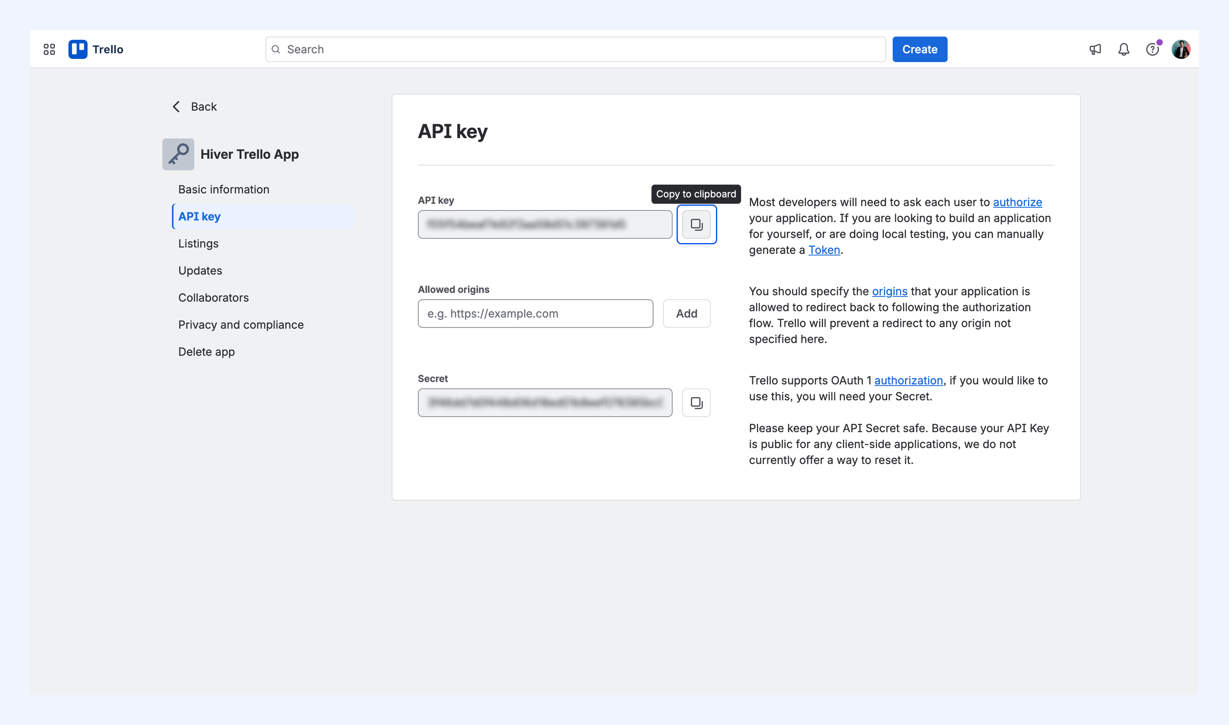1229x725 pixels.
Task: Click the Trello wordmark text
Action: pos(108,49)
